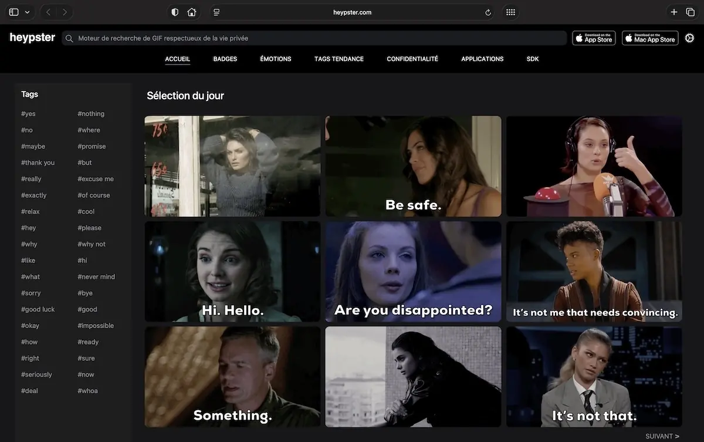Show tab overview icon
This screenshot has width=704, height=442.
tap(690, 12)
